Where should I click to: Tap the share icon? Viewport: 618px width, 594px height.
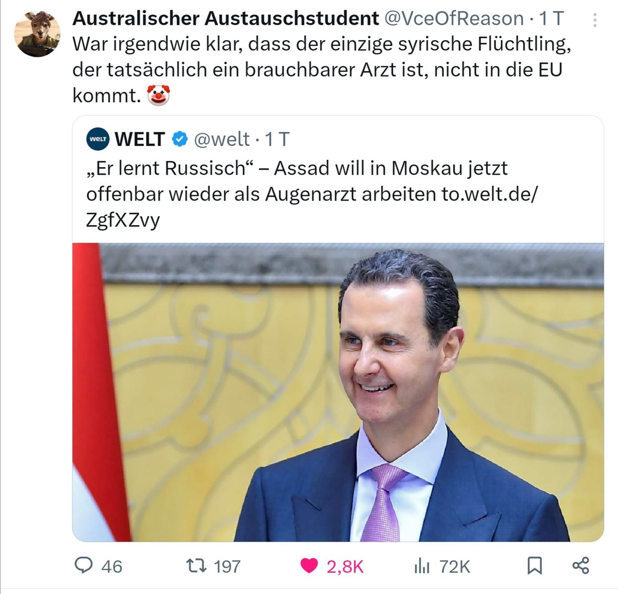point(580,565)
